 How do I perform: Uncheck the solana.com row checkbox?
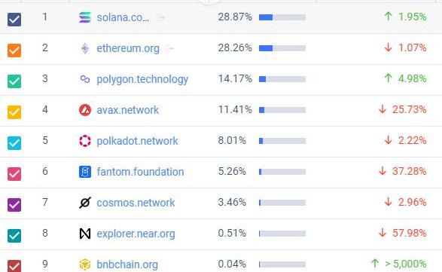[x=14, y=20]
